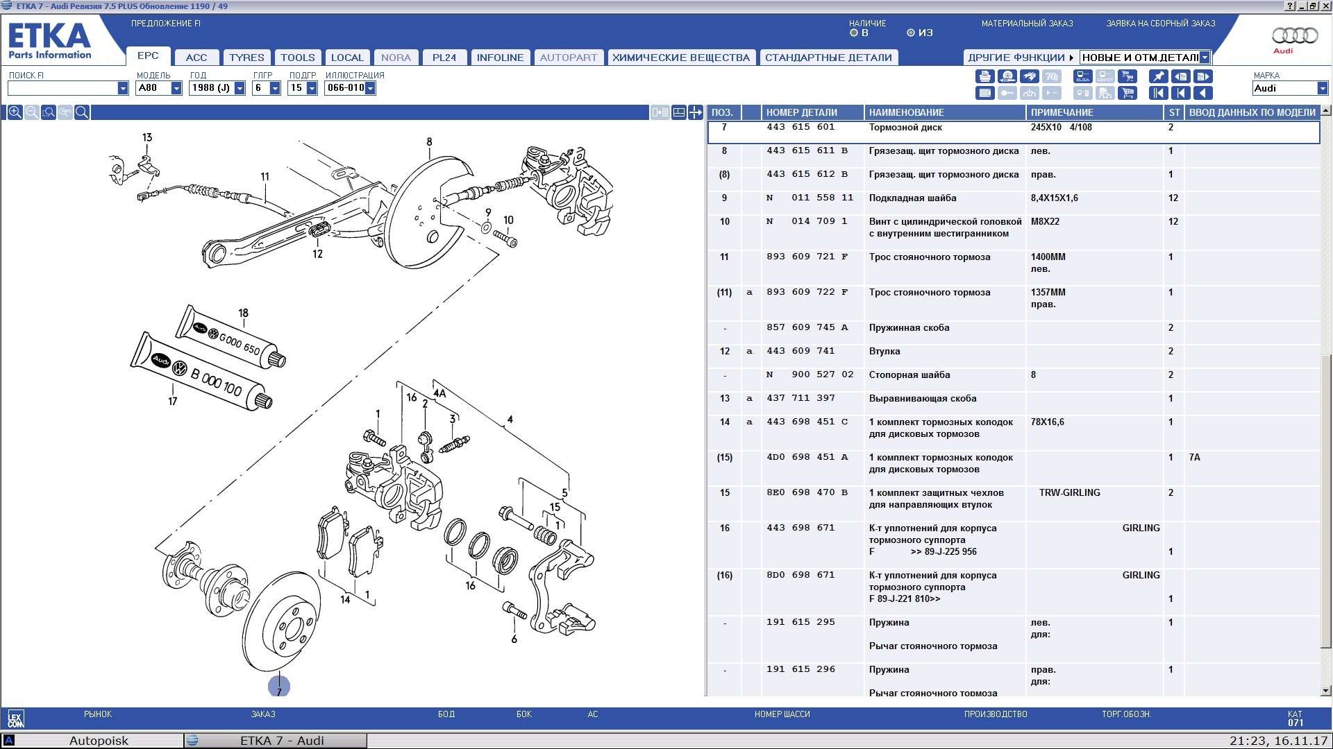Go to previous illustration page icon
The height and width of the screenshot is (749, 1333).
click(x=1180, y=76)
